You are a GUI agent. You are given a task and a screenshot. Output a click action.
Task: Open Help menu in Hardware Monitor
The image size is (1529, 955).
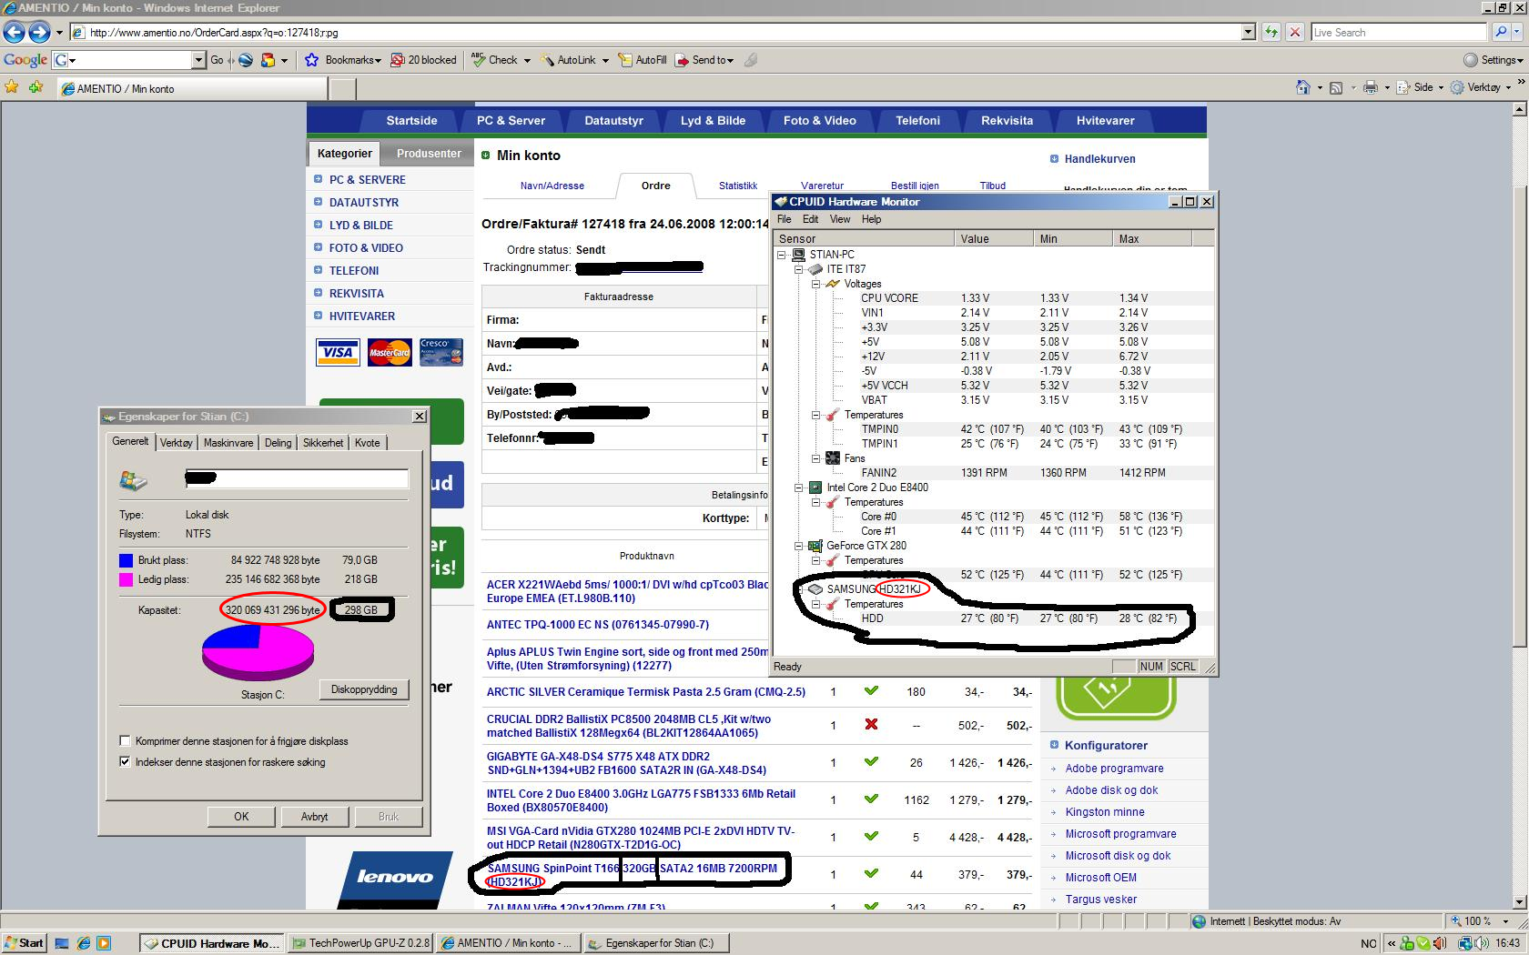871,219
